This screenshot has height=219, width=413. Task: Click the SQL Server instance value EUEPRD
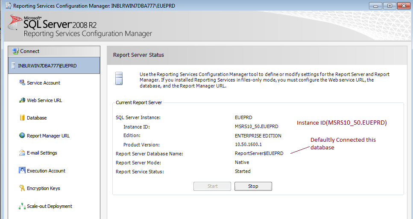pos(243,117)
